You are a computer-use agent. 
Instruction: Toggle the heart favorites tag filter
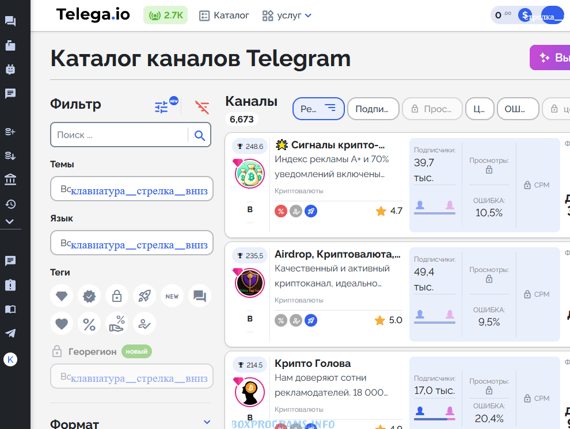tap(62, 324)
